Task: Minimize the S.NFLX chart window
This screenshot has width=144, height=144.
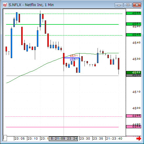Action: tap(119, 5)
